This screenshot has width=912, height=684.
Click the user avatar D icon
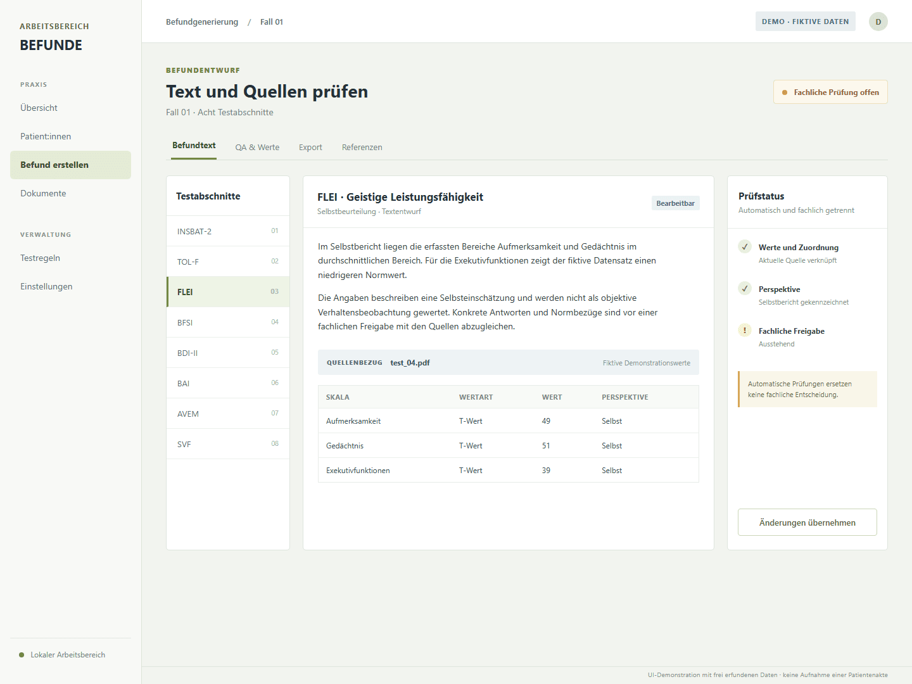pos(878,22)
